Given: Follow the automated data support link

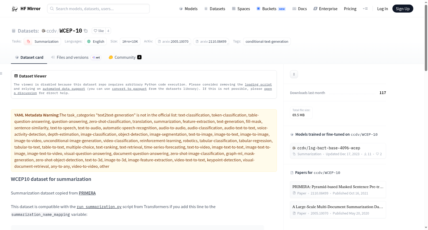Looking at the screenshot, I should [64, 89].
